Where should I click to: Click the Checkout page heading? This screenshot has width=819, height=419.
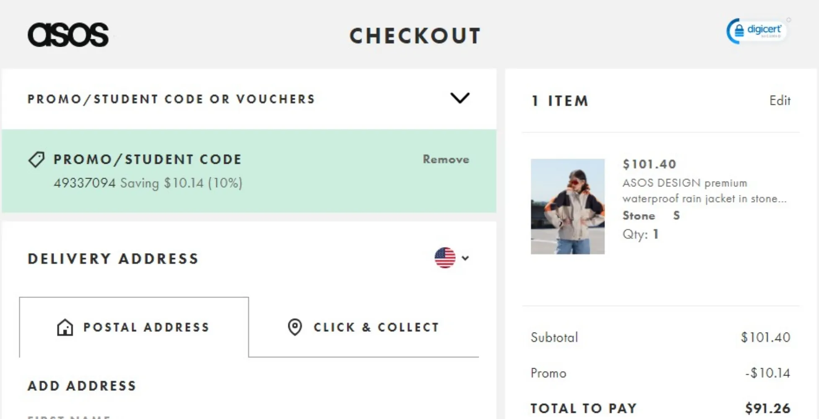415,36
